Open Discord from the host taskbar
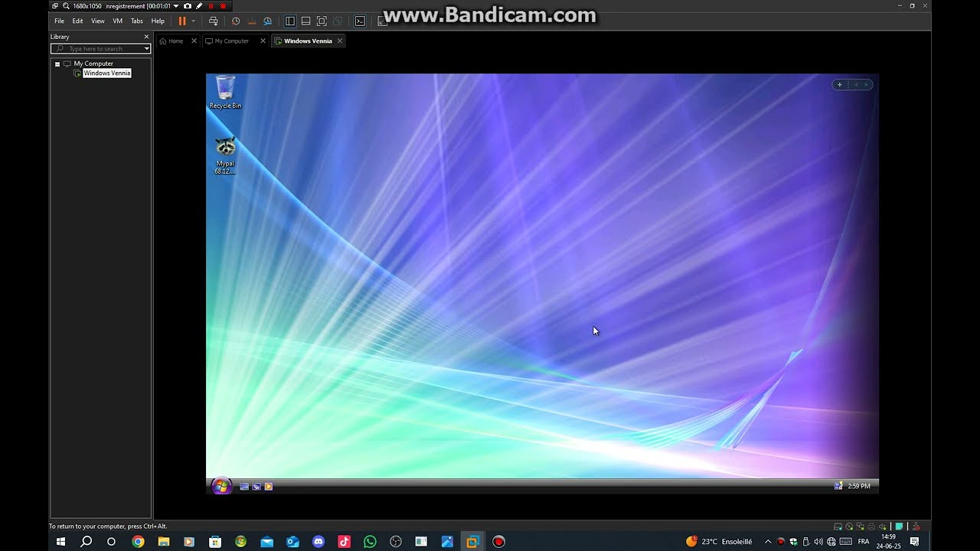The image size is (980, 551). click(318, 542)
